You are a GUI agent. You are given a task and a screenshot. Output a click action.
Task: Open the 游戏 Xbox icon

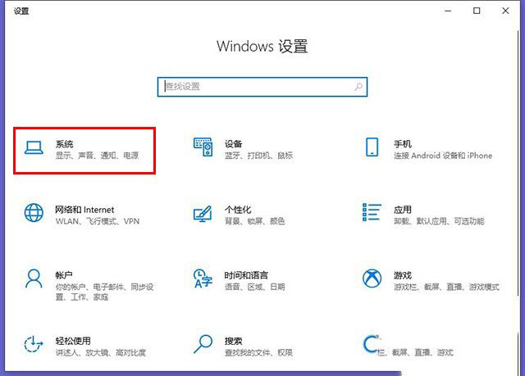372,279
